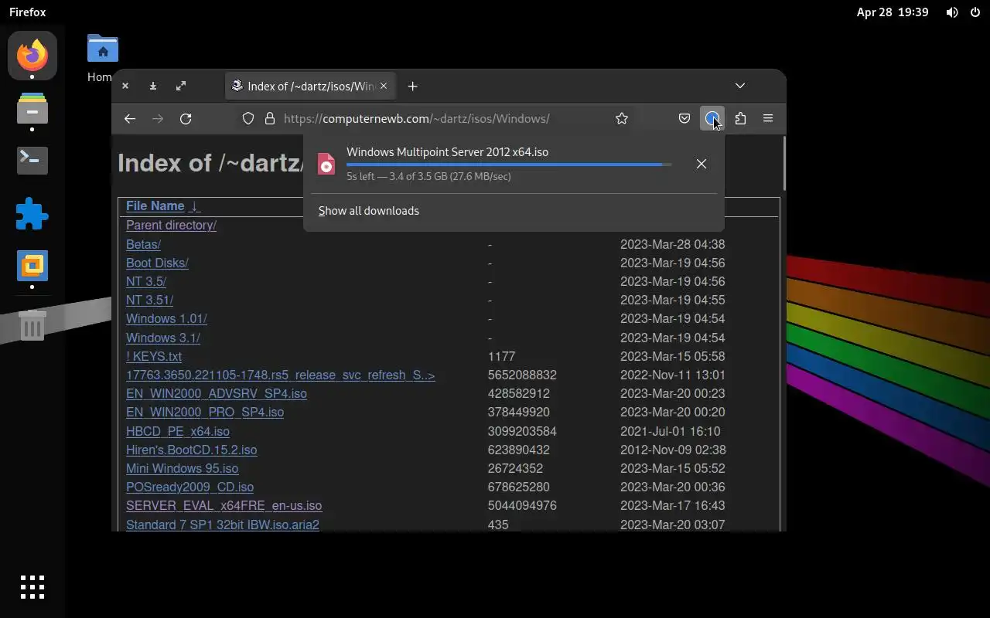
Task: Bookmark this page with the star
Action: click(x=622, y=118)
